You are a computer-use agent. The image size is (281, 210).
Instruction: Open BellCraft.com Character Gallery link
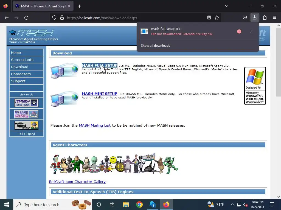click(x=77, y=182)
